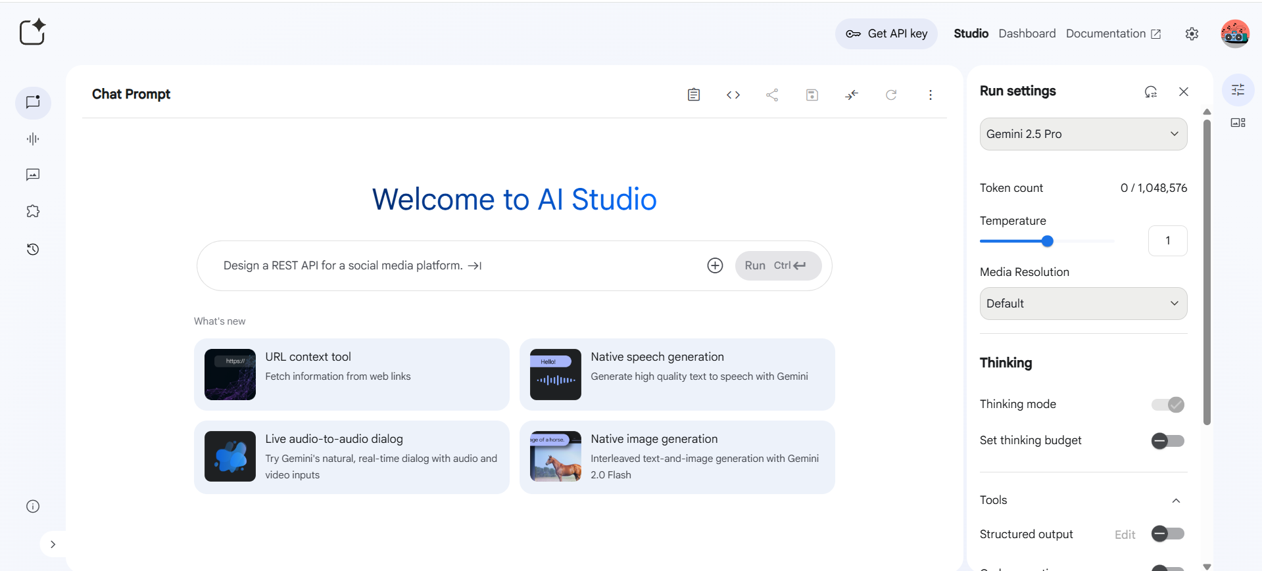Open System instructions clipboard icon
Image resolution: width=1262 pixels, height=571 pixels.
694,95
